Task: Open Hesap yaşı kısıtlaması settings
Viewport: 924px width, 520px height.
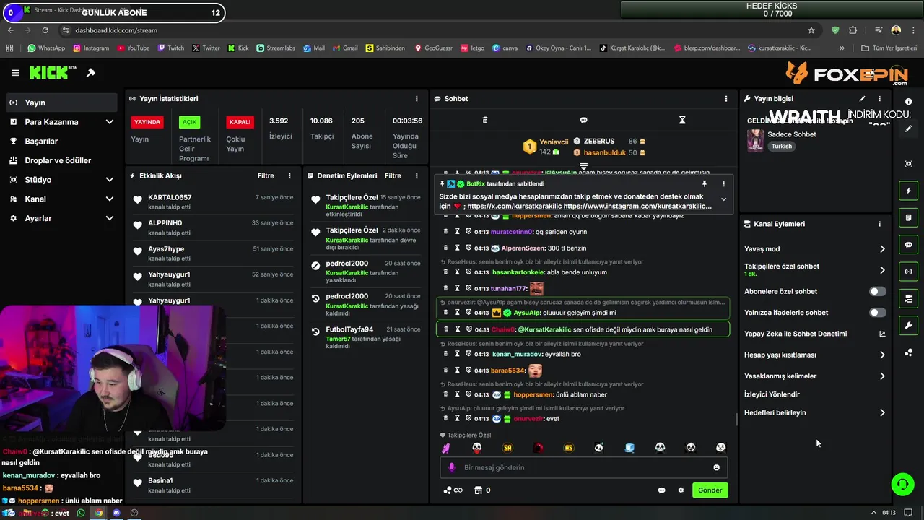Action: click(x=815, y=355)
